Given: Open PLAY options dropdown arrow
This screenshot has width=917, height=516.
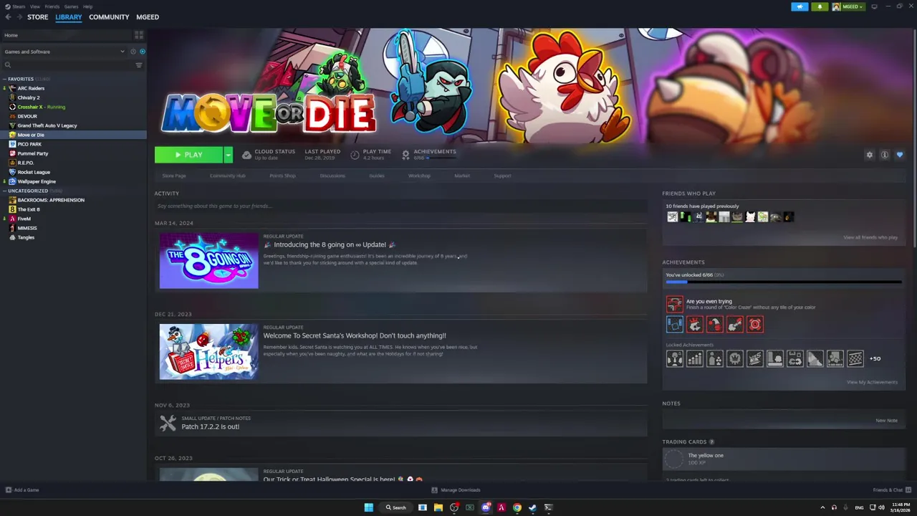Looking at the screenshot, I should 228,155.
